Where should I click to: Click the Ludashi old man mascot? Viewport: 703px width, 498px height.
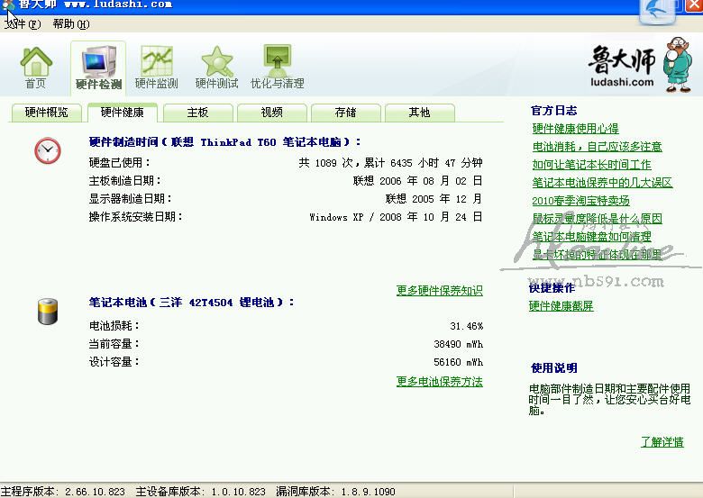(x=679, y=65)
